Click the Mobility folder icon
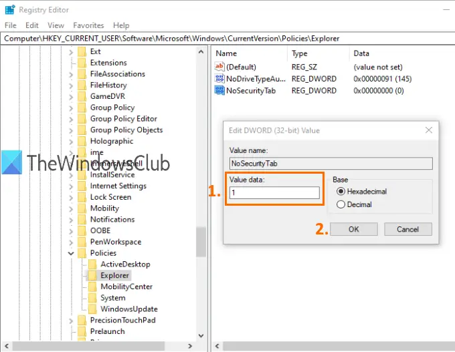This screenshot has height=352, width=455. (x=82, y=208)
